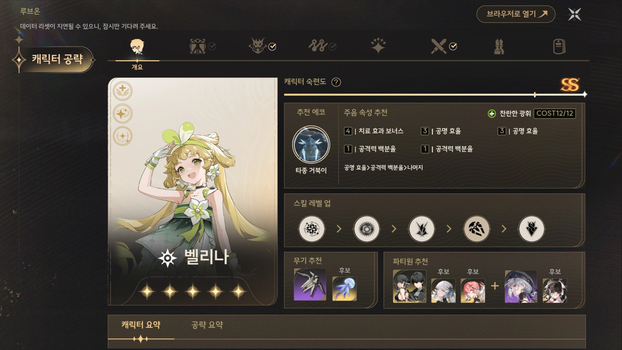
Task: Open the clipboard tab icon
Action: pos(559,46)
